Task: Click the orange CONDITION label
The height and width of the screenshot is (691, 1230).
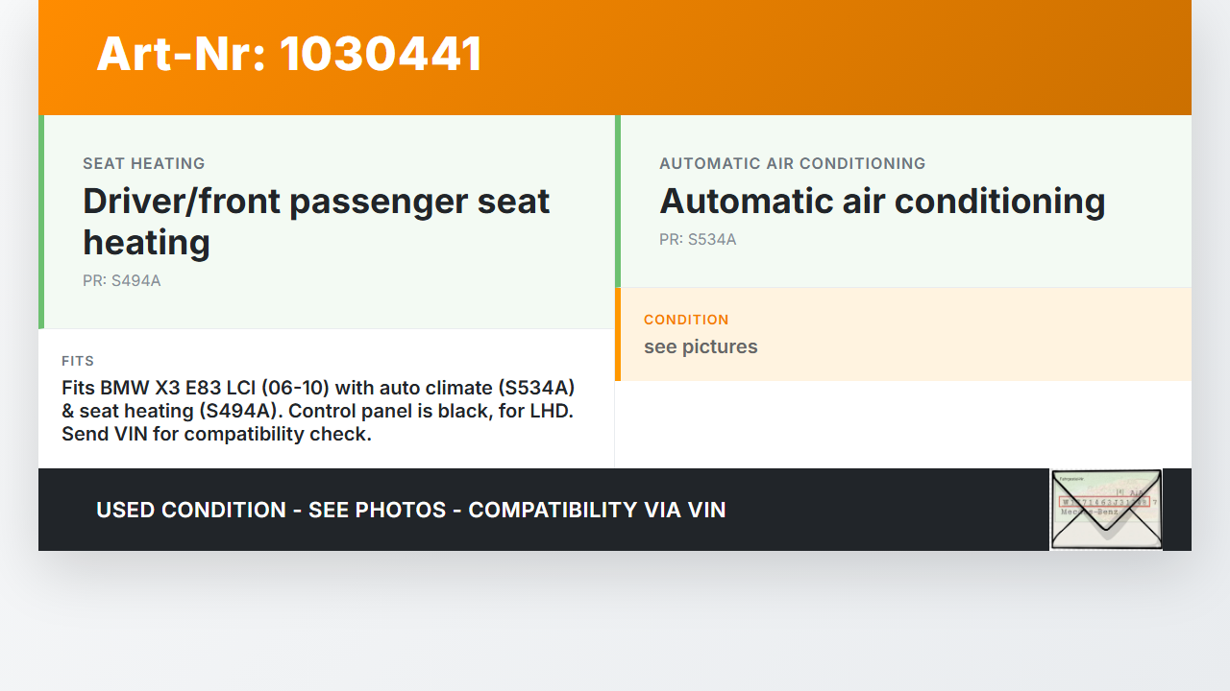Action: coord(686,320)
